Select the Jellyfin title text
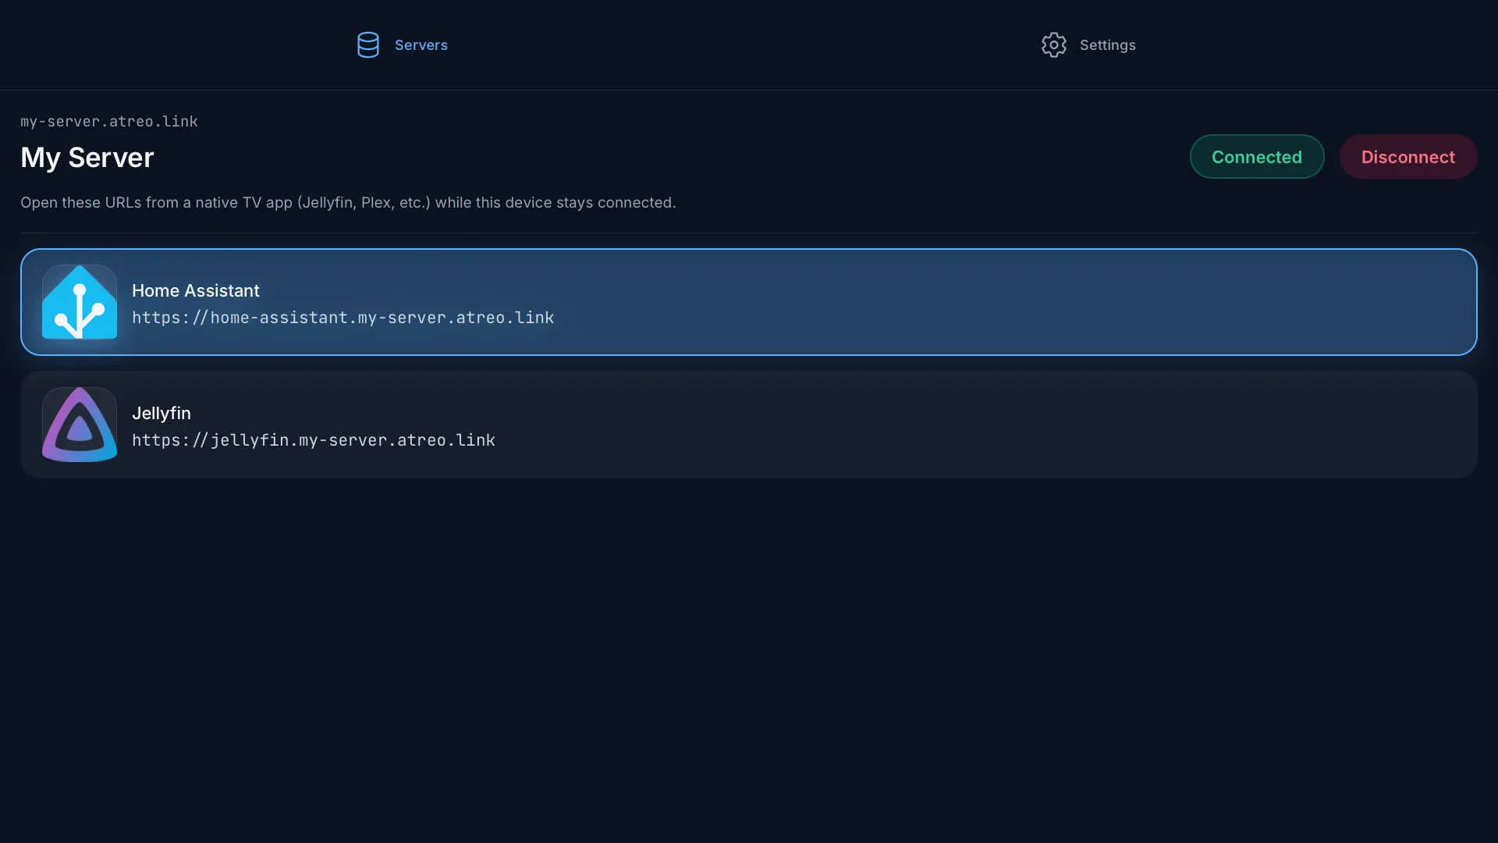This screenshot has height=843, width=1498. coord(162,413)
